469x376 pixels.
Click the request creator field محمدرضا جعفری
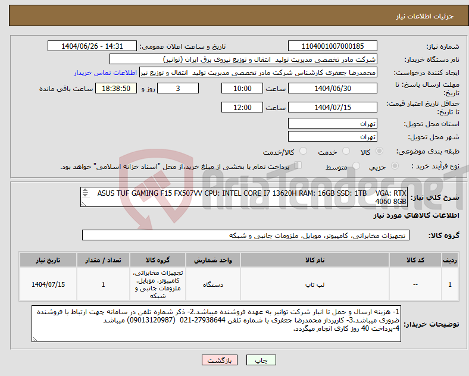[x=258, y=73]
